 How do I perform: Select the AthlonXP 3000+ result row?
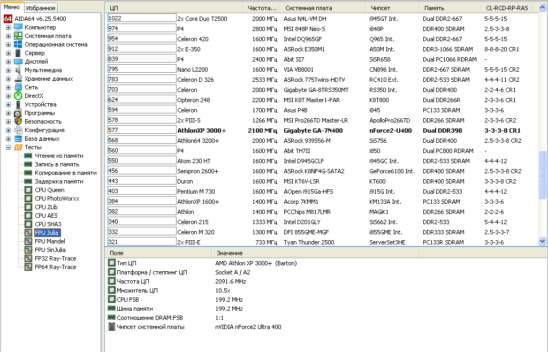(322, 130)
